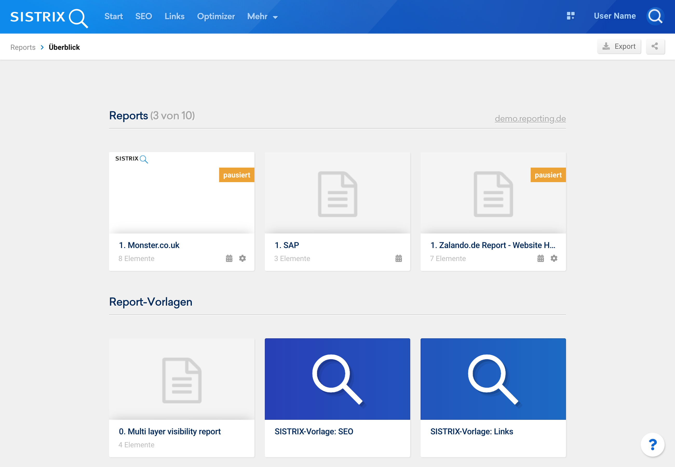
Task: Click the calendar icon on Zalando.de report
Action: [x=540, y=258]
